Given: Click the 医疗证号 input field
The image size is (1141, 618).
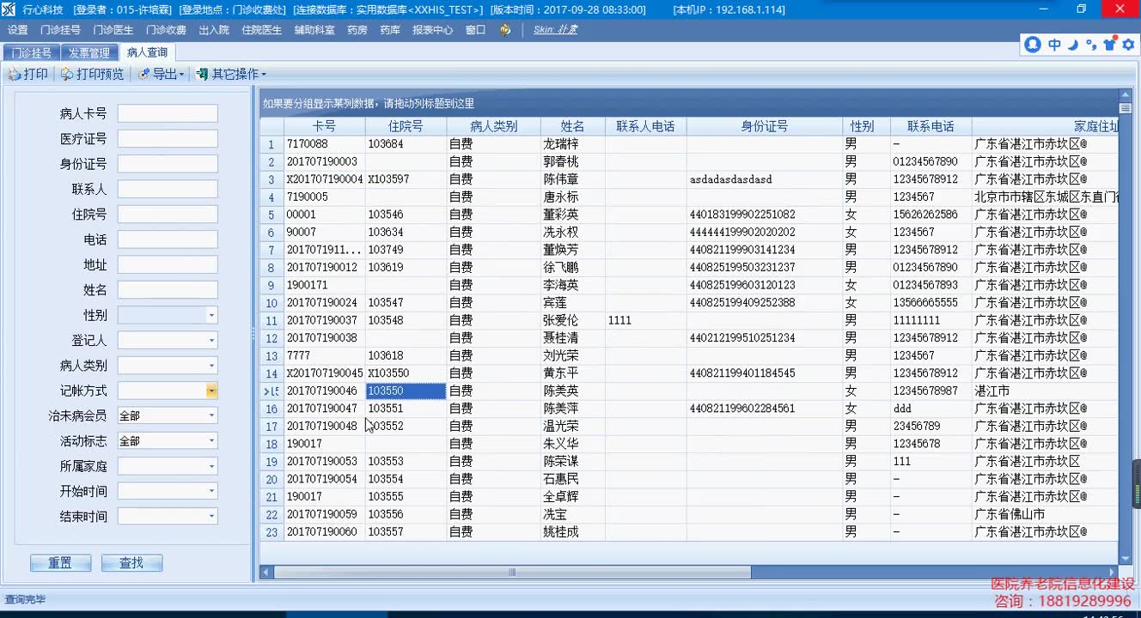Looking at the screenshot, I should point(168,138).
